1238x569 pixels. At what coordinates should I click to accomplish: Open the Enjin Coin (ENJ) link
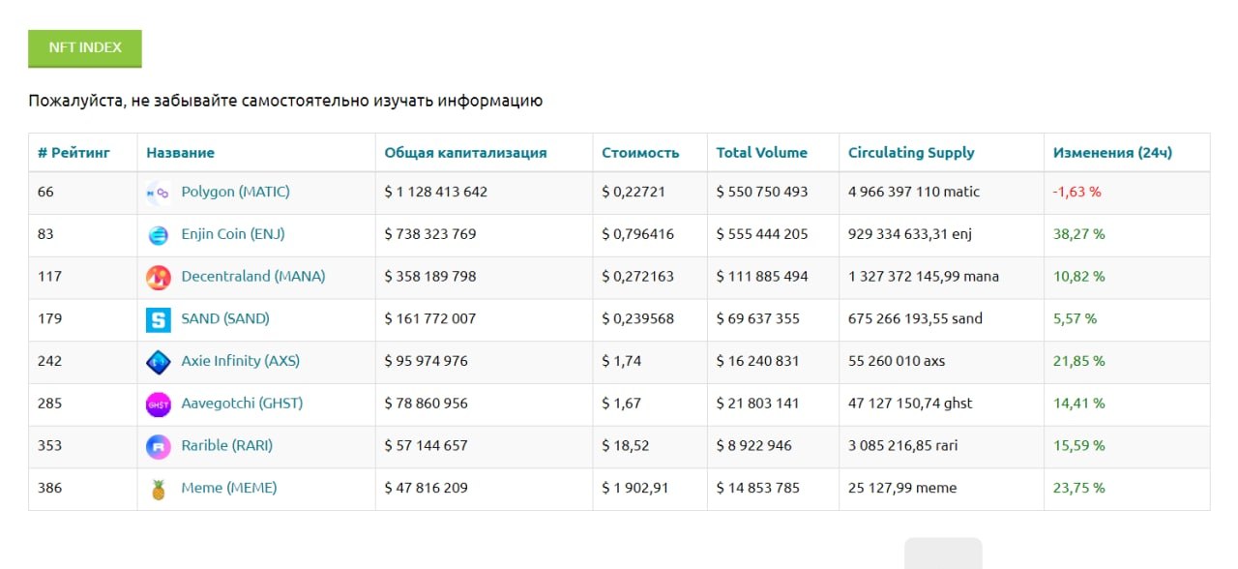[233, 234]
